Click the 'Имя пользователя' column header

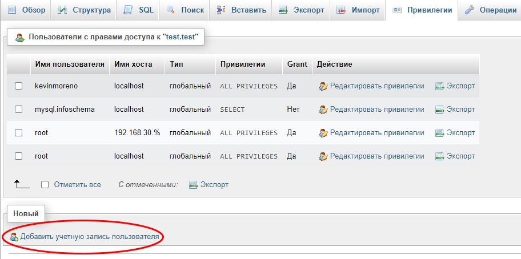69,64
